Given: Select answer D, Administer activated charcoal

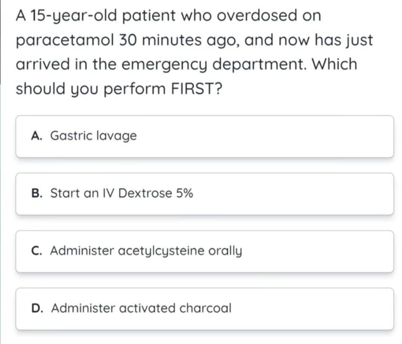Looking at the screenshot, I should (x=205, y=309).
